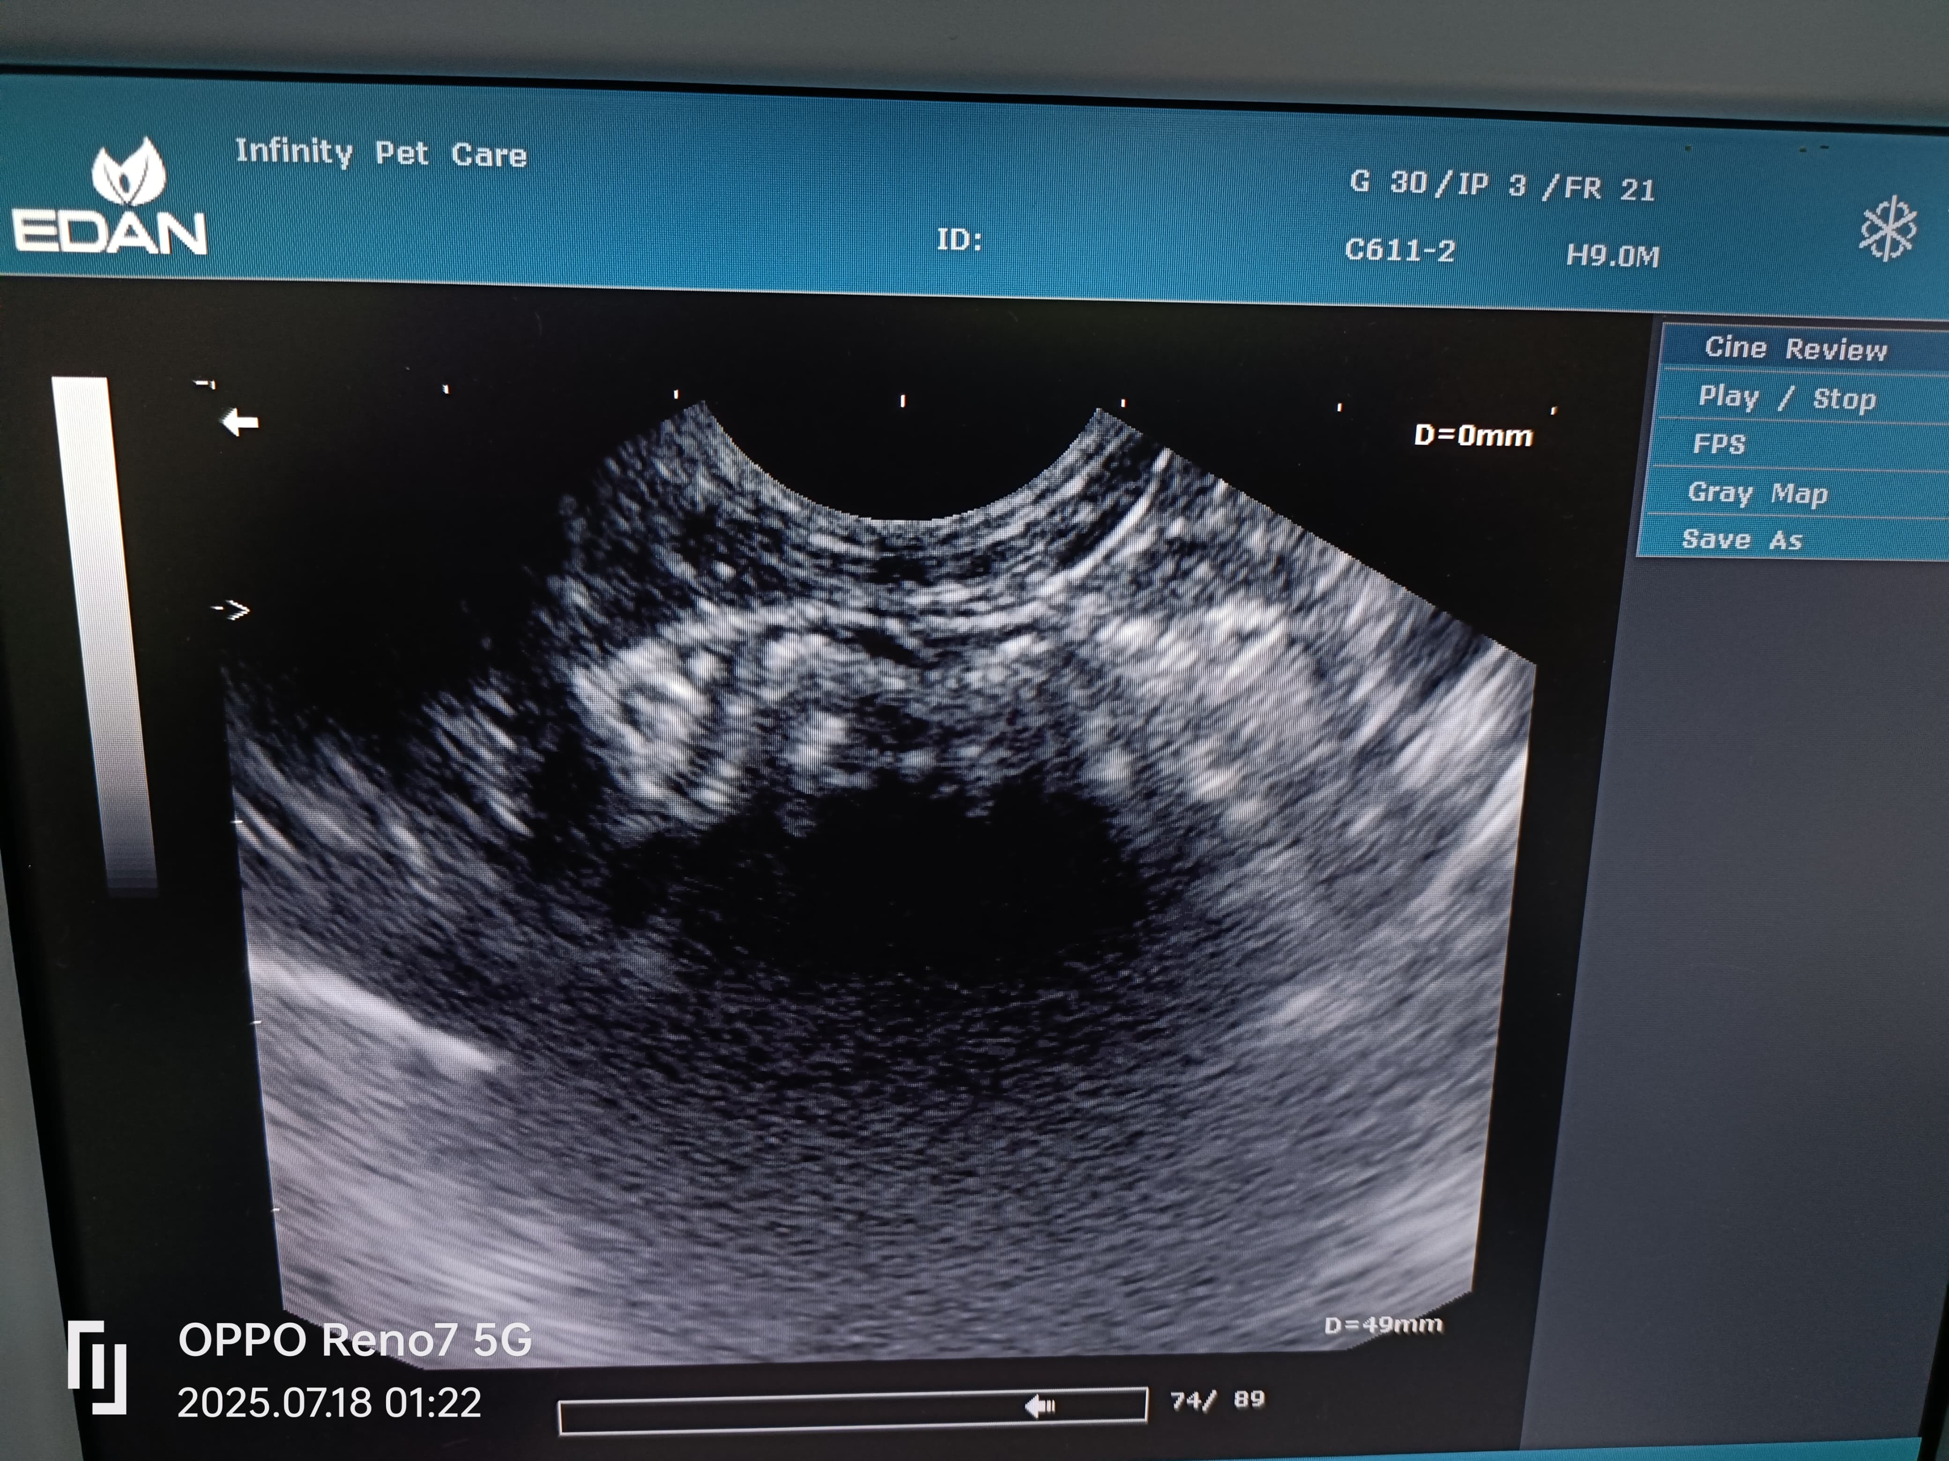Click the EDAN leaf logo
The image size is (1949, 1461).
(129, 173)
